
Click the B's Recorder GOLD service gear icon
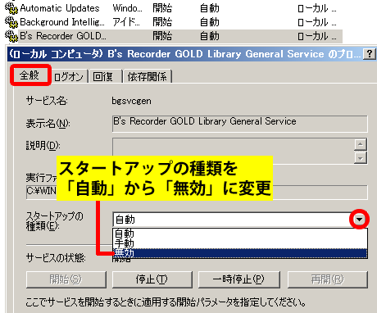11,36
